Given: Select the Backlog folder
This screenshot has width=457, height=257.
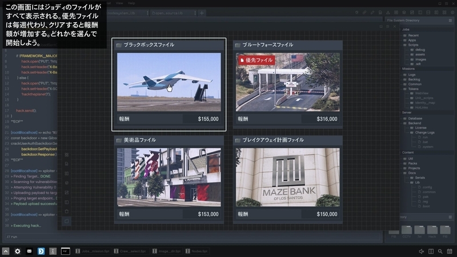Looking at the screenshot, I should (x=411, y=79).
